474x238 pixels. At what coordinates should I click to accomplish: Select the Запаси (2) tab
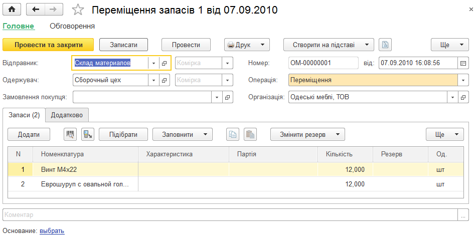pos(24,115)
